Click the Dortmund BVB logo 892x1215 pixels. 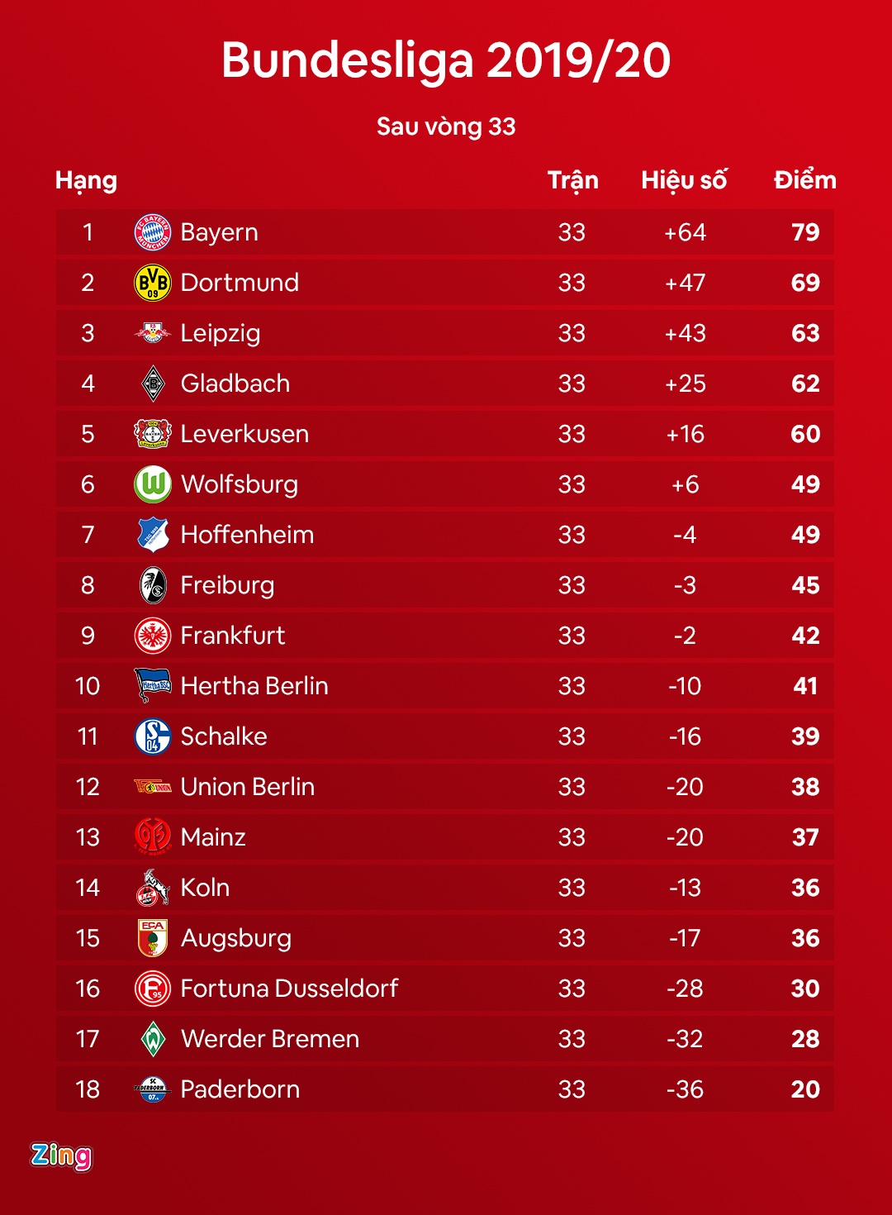(x=153, y=283)
